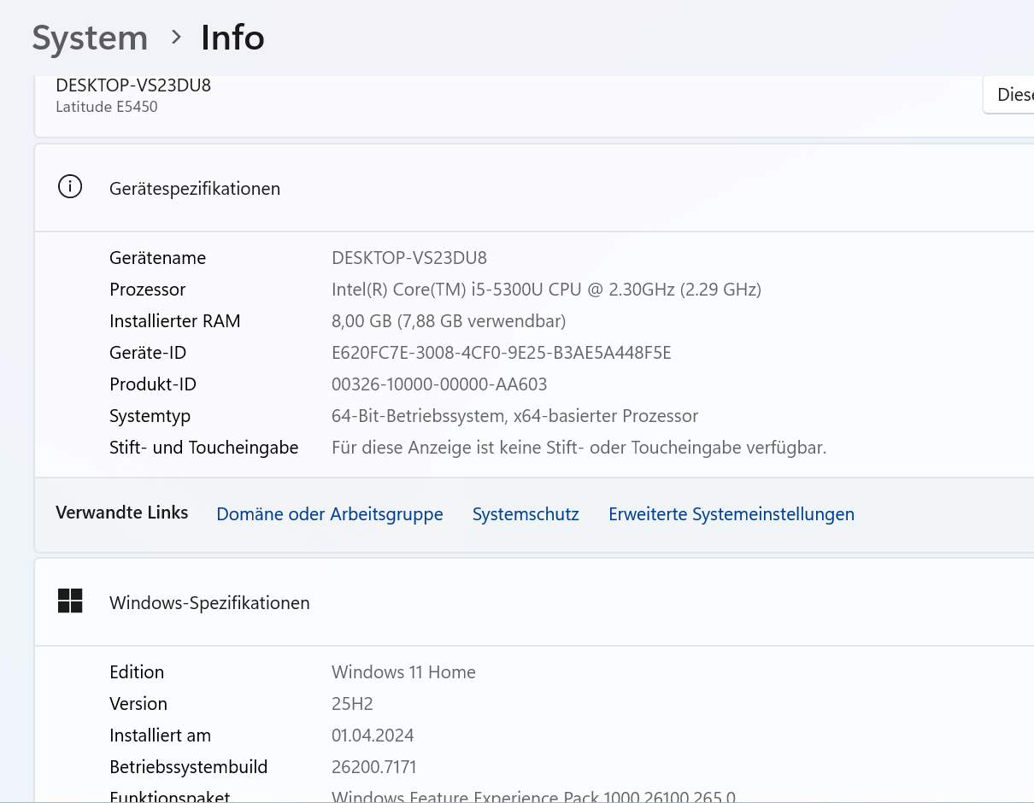The height and width of the screenshot is (803, 1034).
Task: Select the 01.04.2024 install date
Action: point(373,736)
